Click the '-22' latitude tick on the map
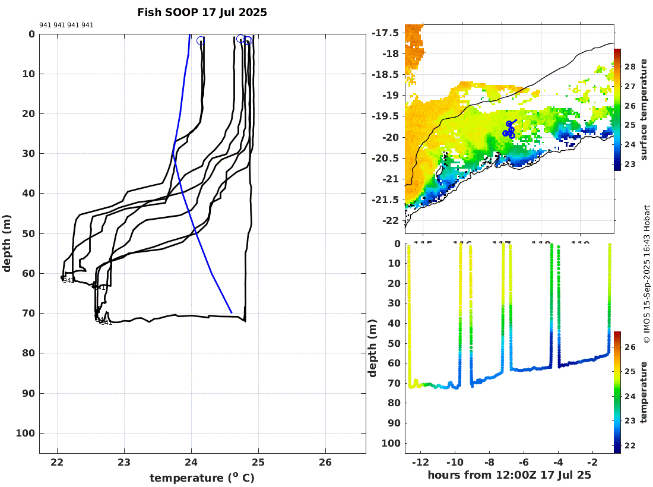The image size is (653, 487). (390, 220)
